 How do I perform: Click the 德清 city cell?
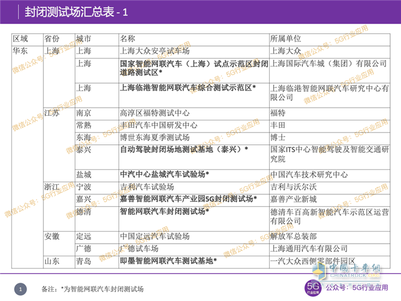97,219
